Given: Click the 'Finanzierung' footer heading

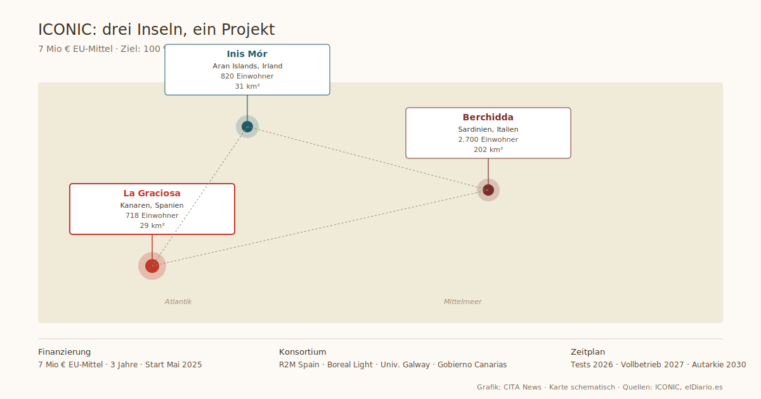Looking at the screenshot, I should 65,352.
